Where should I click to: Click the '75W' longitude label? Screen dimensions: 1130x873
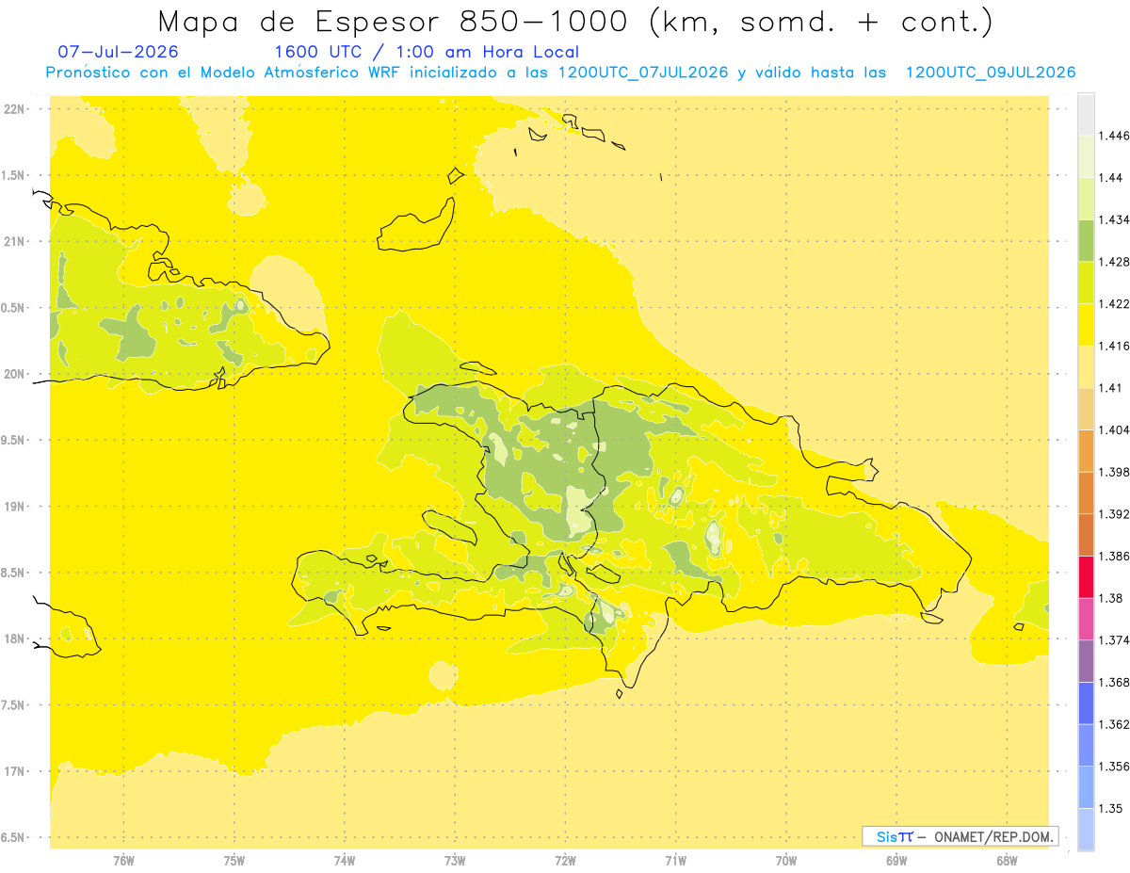pyautogui.click(x=234, y=861)
